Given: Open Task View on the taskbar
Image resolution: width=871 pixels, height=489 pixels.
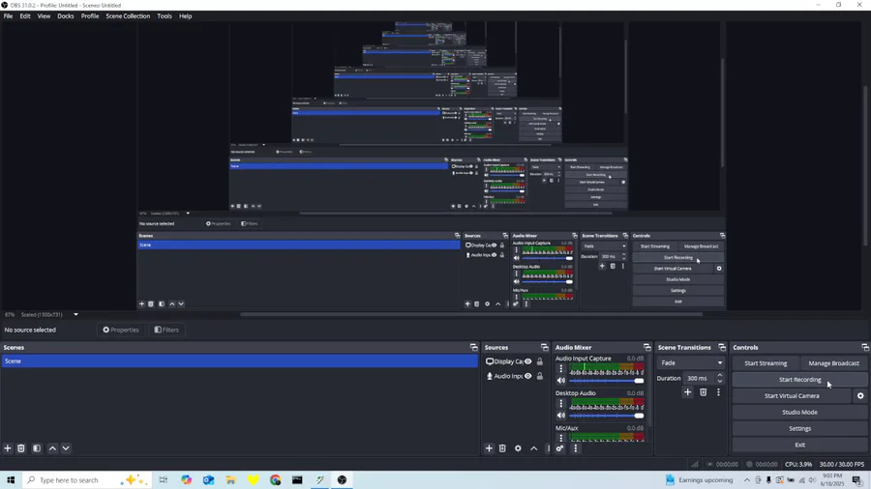Looking at the screenshot, I should pos(164,480).
